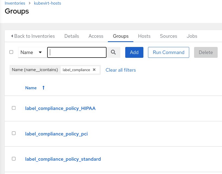
Task: Click the search magnifying glass icon
Action: 113,52
